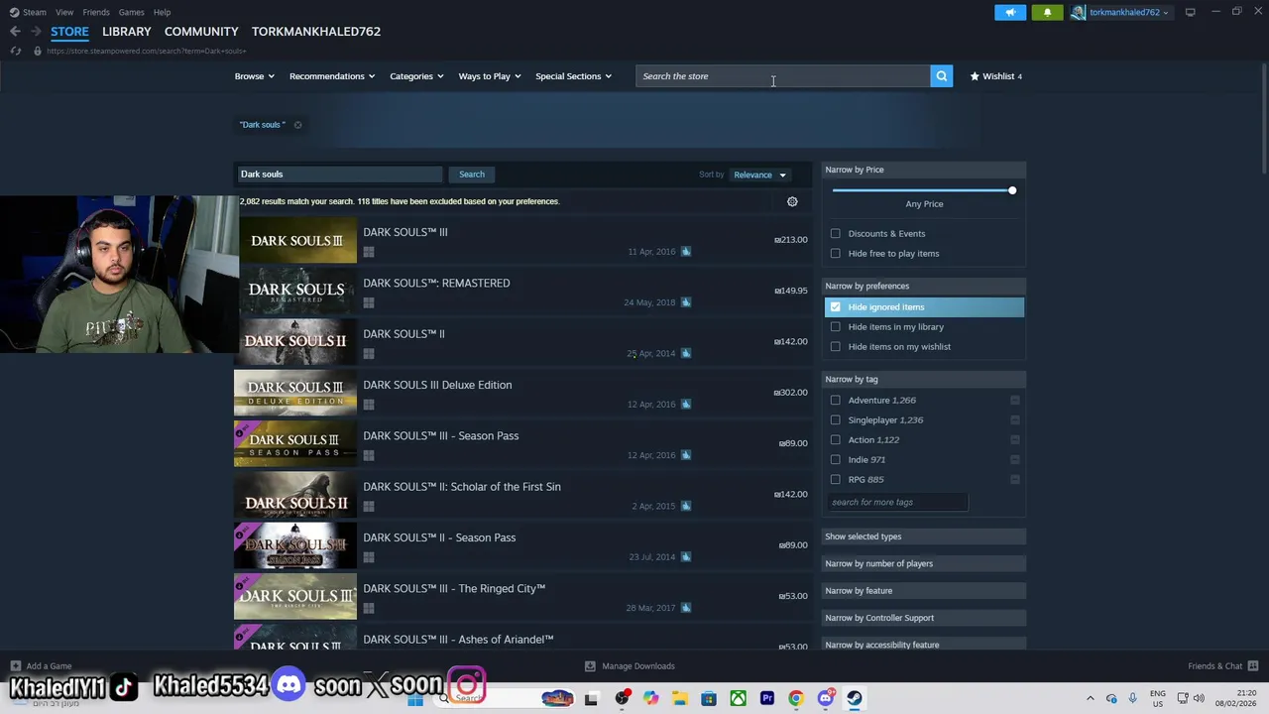Click the magnifier search button in the store bar
Image resolution: width=1269 pixels, height=714 pixels.
[941, 76]
